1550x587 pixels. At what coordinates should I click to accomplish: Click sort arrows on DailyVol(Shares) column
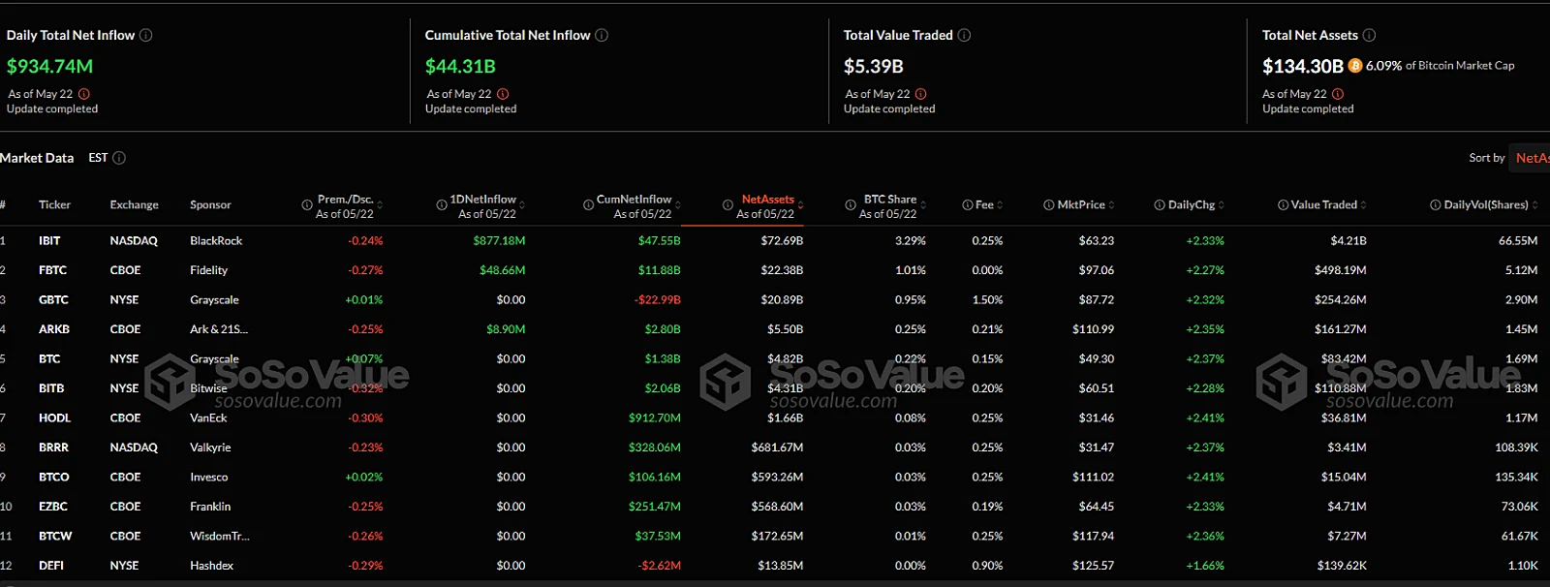click(x=1534, y=205)
